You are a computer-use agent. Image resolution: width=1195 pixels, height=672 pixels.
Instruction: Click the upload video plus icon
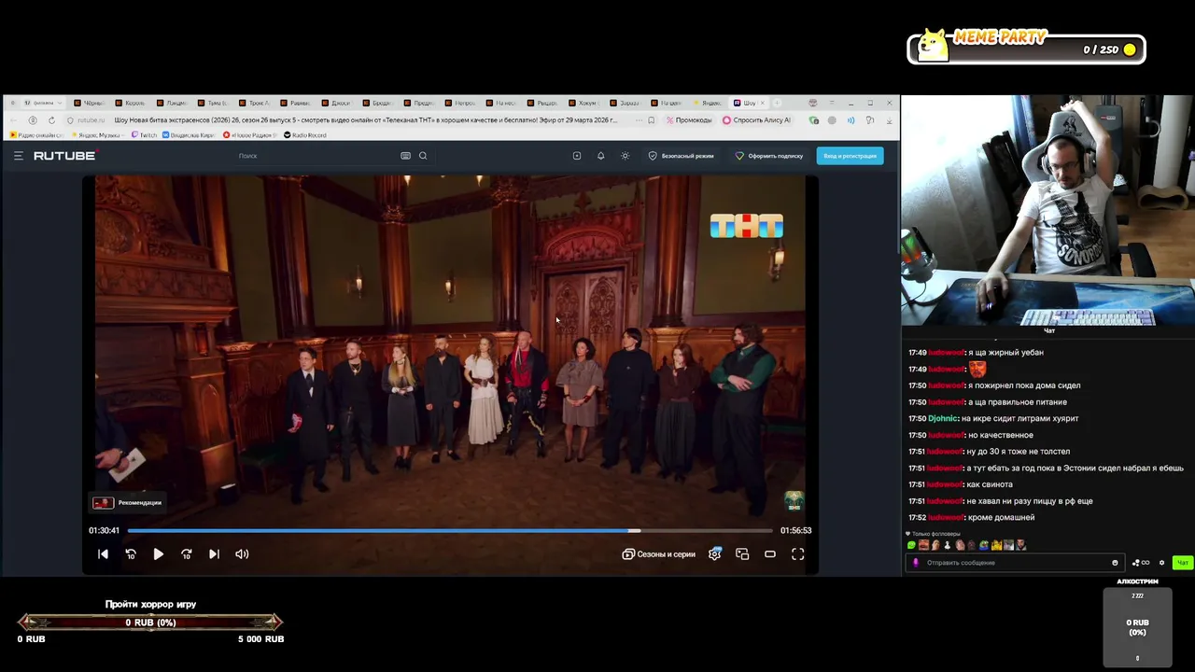coord(577,156)
